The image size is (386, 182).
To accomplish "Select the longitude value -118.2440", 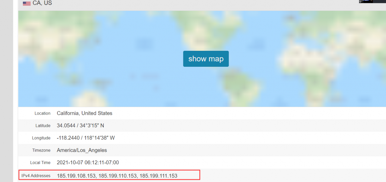I will [x=68, y=138].
